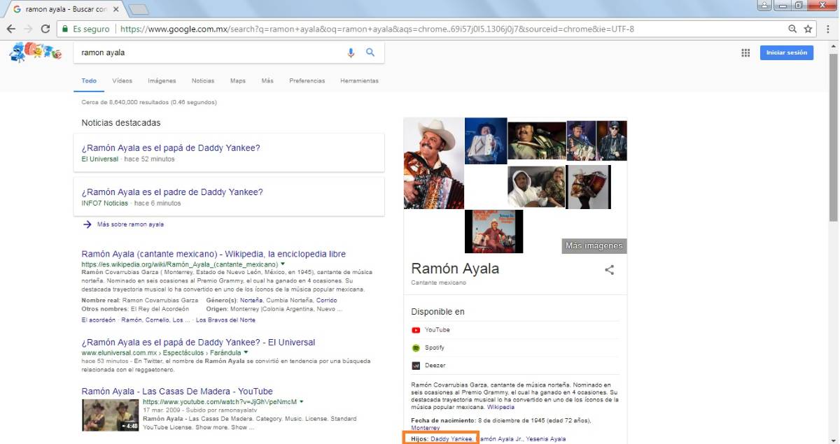
Task: Bookmark this page with the star icon
Action: (807, 29)
